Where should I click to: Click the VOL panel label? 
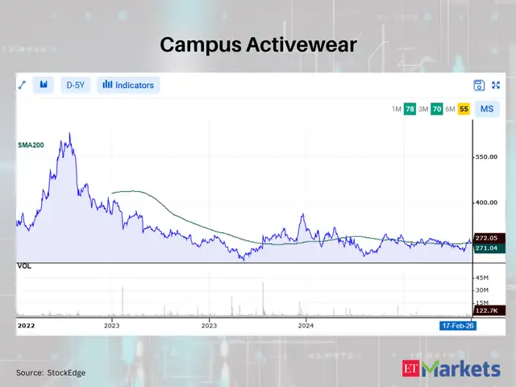(24, 266)
